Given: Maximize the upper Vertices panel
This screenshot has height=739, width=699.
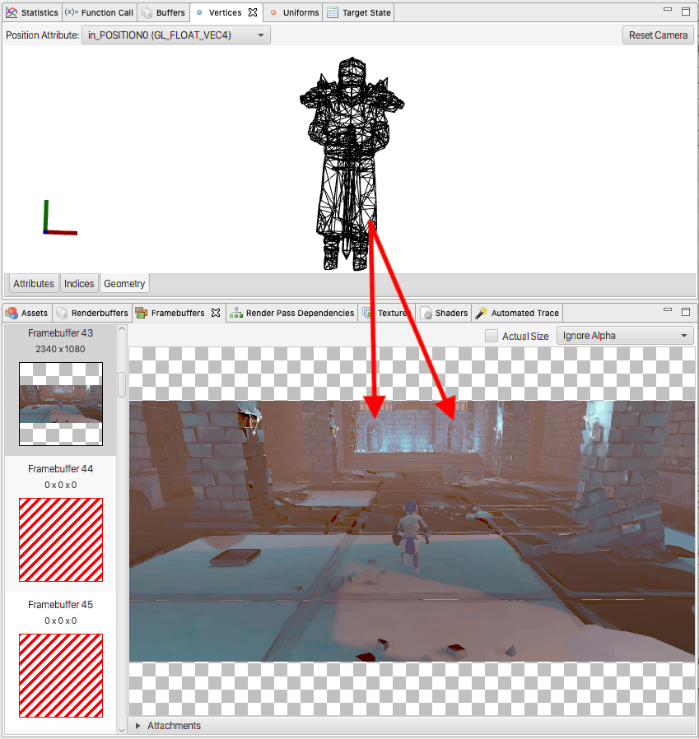Looking at the screenshot, I should 686,12.
